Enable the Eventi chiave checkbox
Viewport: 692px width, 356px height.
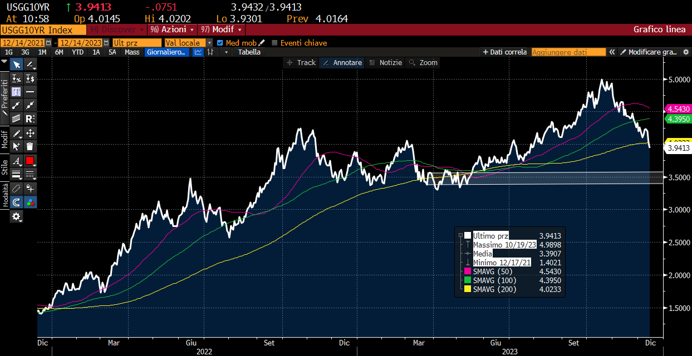pos(274,43)
